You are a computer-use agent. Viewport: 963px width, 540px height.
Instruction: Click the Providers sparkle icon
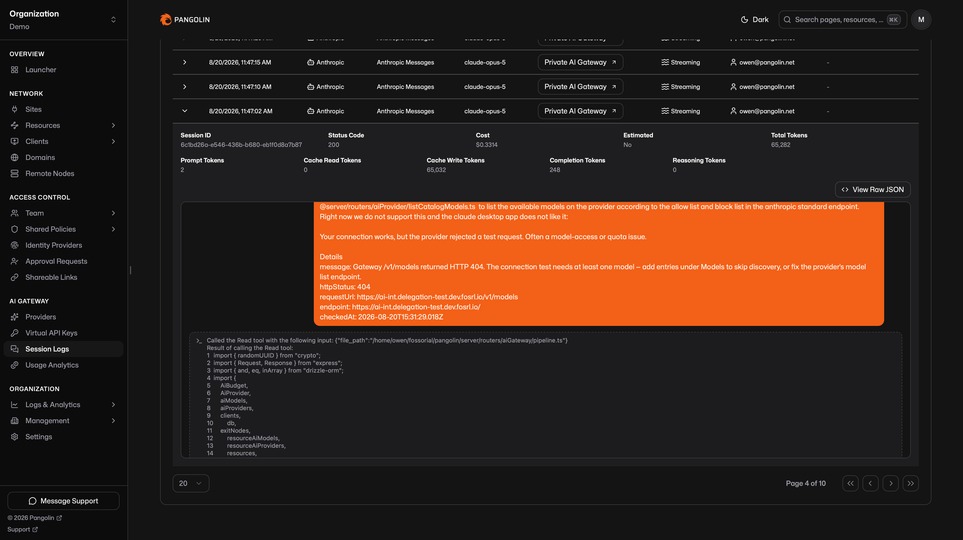click(x=15, y=317)
